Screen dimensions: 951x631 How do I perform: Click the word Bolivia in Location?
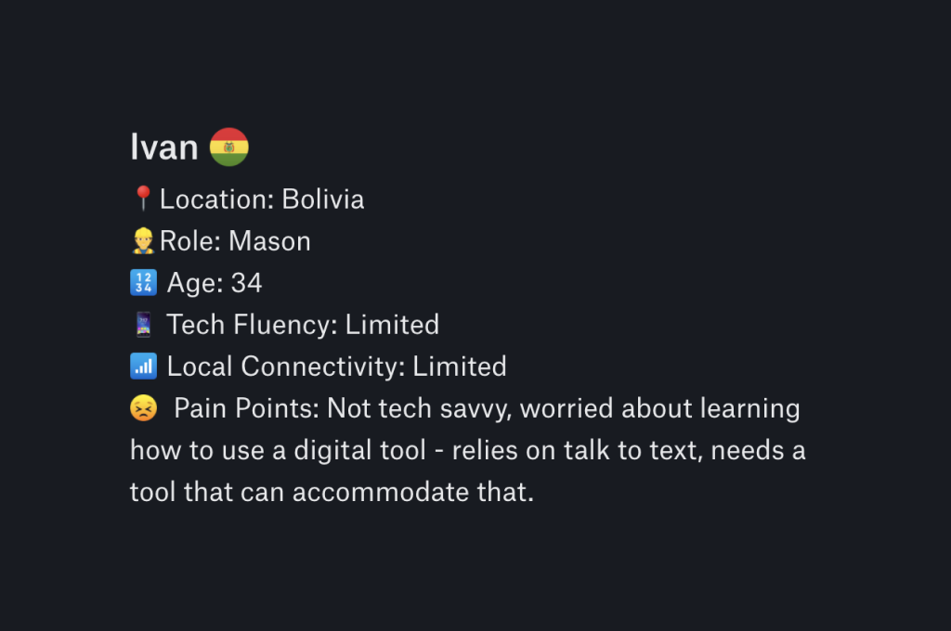click(x=322, y=200)
